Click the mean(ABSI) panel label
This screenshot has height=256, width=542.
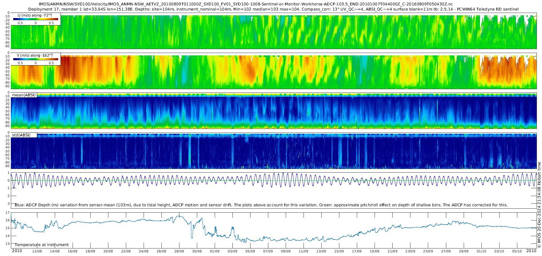24,95
